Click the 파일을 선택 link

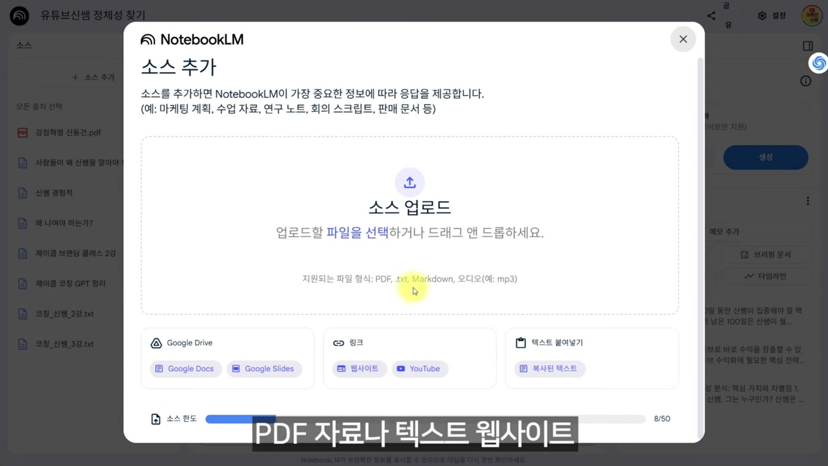pyautogui.click(x=357, y=232)
